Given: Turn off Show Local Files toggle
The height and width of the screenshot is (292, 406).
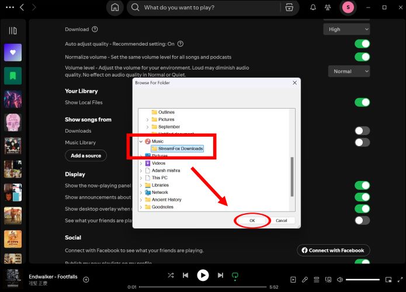Looking at the screenshot, I should (x=362, y=102).
